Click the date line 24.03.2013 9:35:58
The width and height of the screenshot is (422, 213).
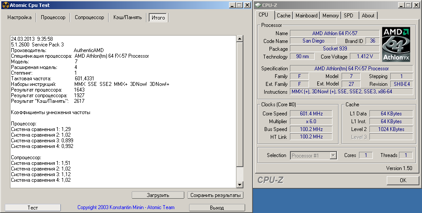[x=32, y=39]
